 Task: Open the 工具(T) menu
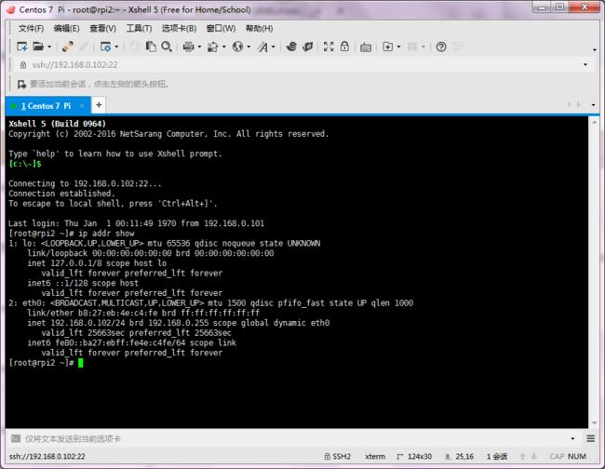pyautogui.click(x=139, y=28)
